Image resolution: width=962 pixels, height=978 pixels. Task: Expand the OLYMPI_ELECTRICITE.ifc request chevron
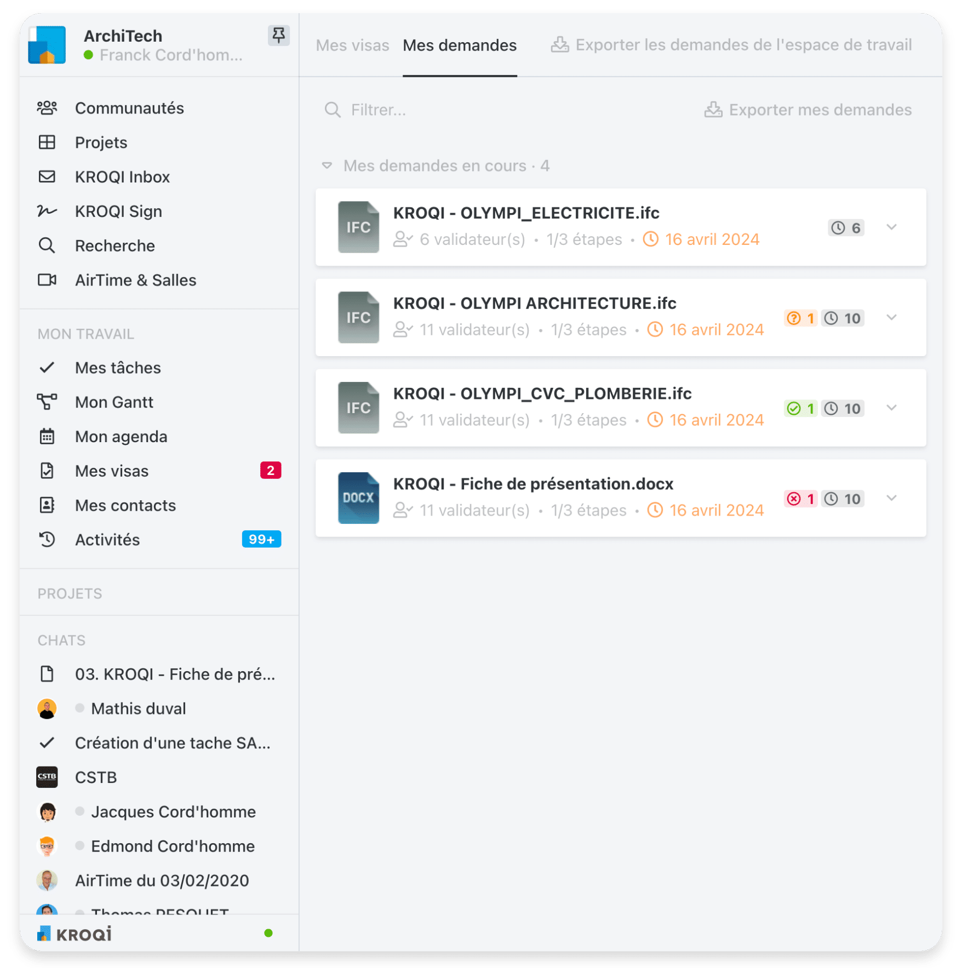point(891,227)
